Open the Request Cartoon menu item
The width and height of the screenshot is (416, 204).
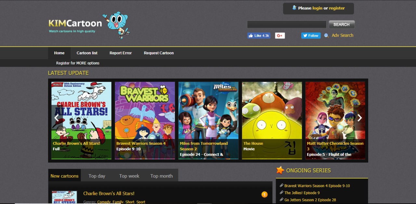159,53
